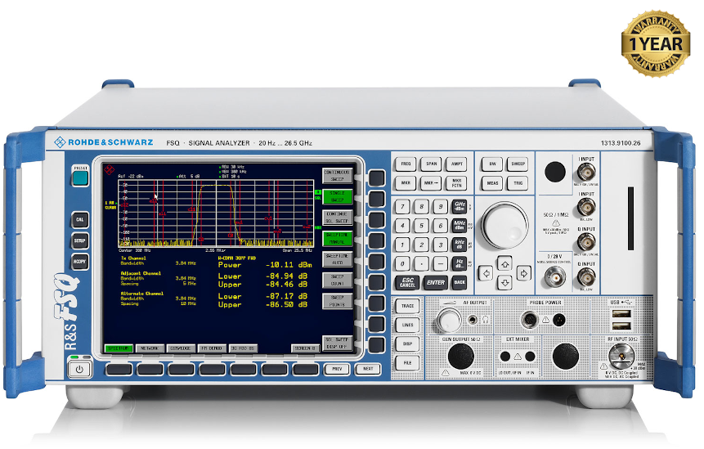Click the up arrow key
This screenshot has height=449, width=704.
click(504, 264)
